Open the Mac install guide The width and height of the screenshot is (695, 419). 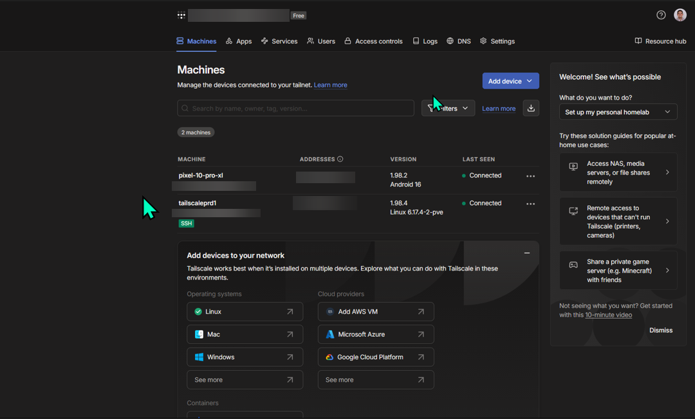(x=245, y=334)
